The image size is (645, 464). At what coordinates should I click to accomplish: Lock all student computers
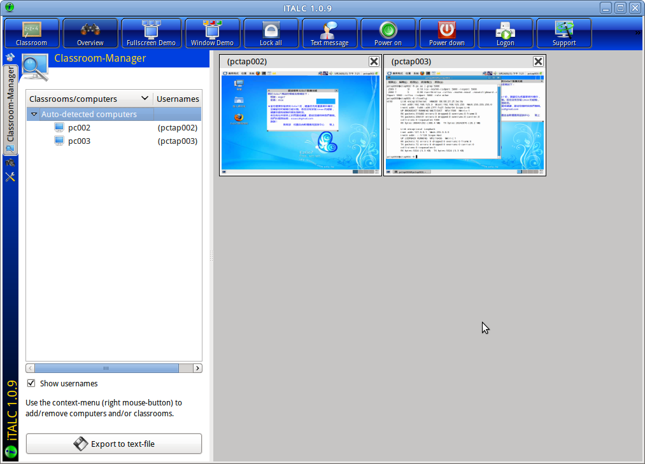pyautogui.click(x=271, y=33)
